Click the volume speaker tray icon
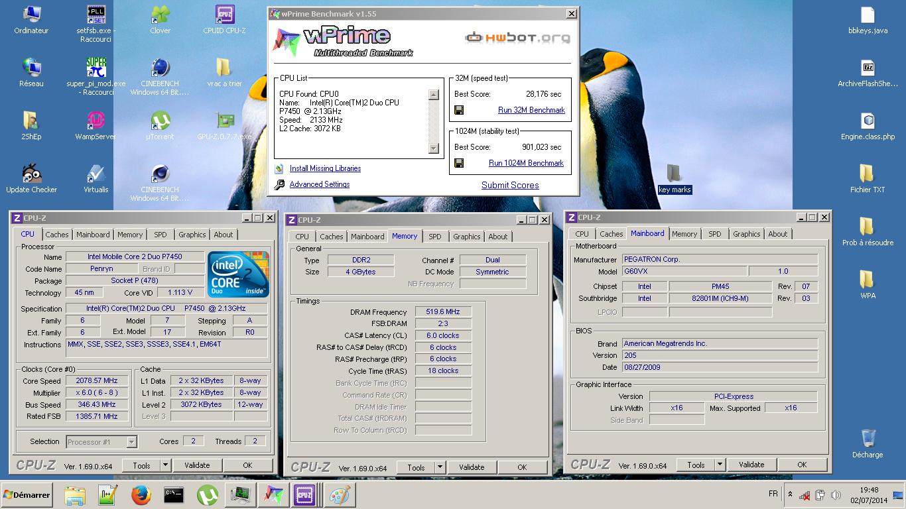 coord(836,495)
